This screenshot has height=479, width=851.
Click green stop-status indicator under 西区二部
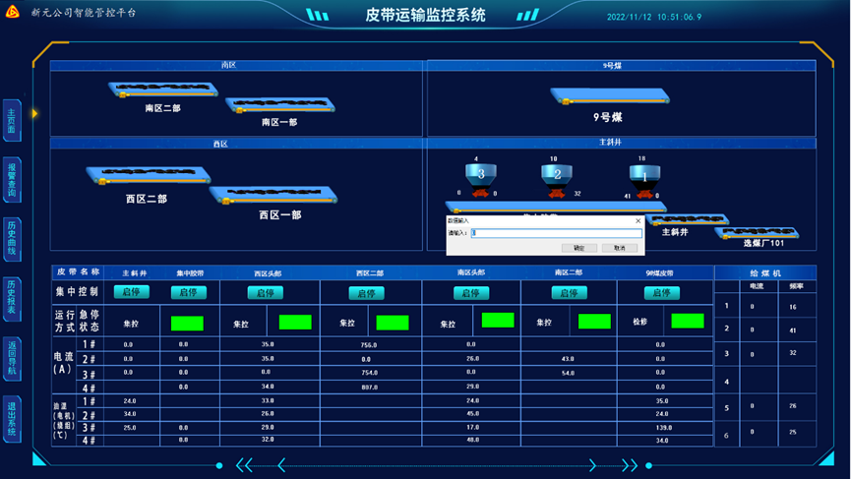coord(393,323)
